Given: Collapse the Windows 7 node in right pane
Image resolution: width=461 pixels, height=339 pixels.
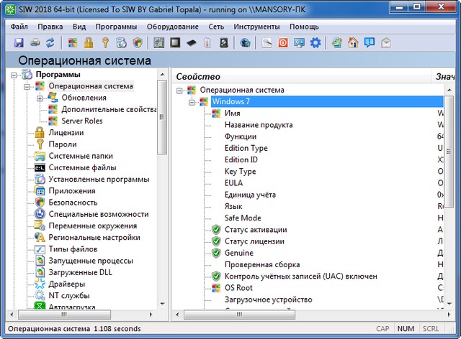Looking at the screenshot, I should click(192, 102).
